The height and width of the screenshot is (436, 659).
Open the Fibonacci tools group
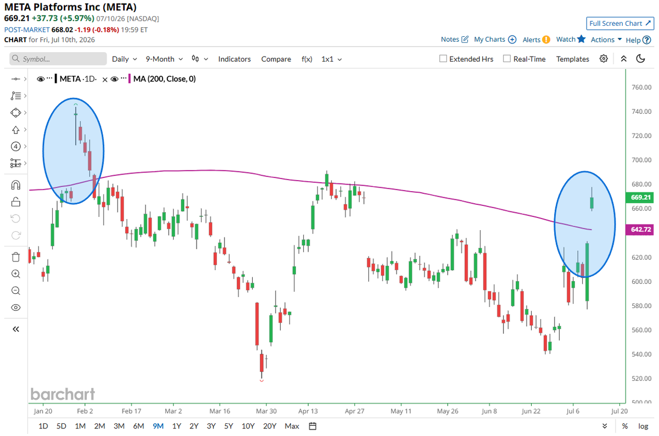15,96
